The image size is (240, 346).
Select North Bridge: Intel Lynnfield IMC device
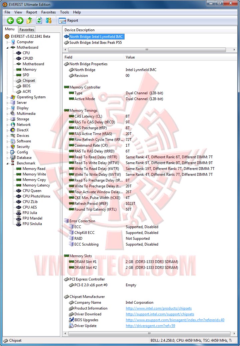point(96,37)
